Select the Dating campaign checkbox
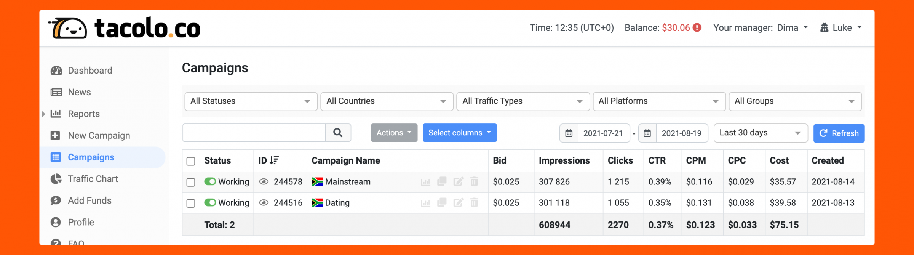 191,203
